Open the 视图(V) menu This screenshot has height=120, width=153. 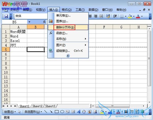click(41, 10)
